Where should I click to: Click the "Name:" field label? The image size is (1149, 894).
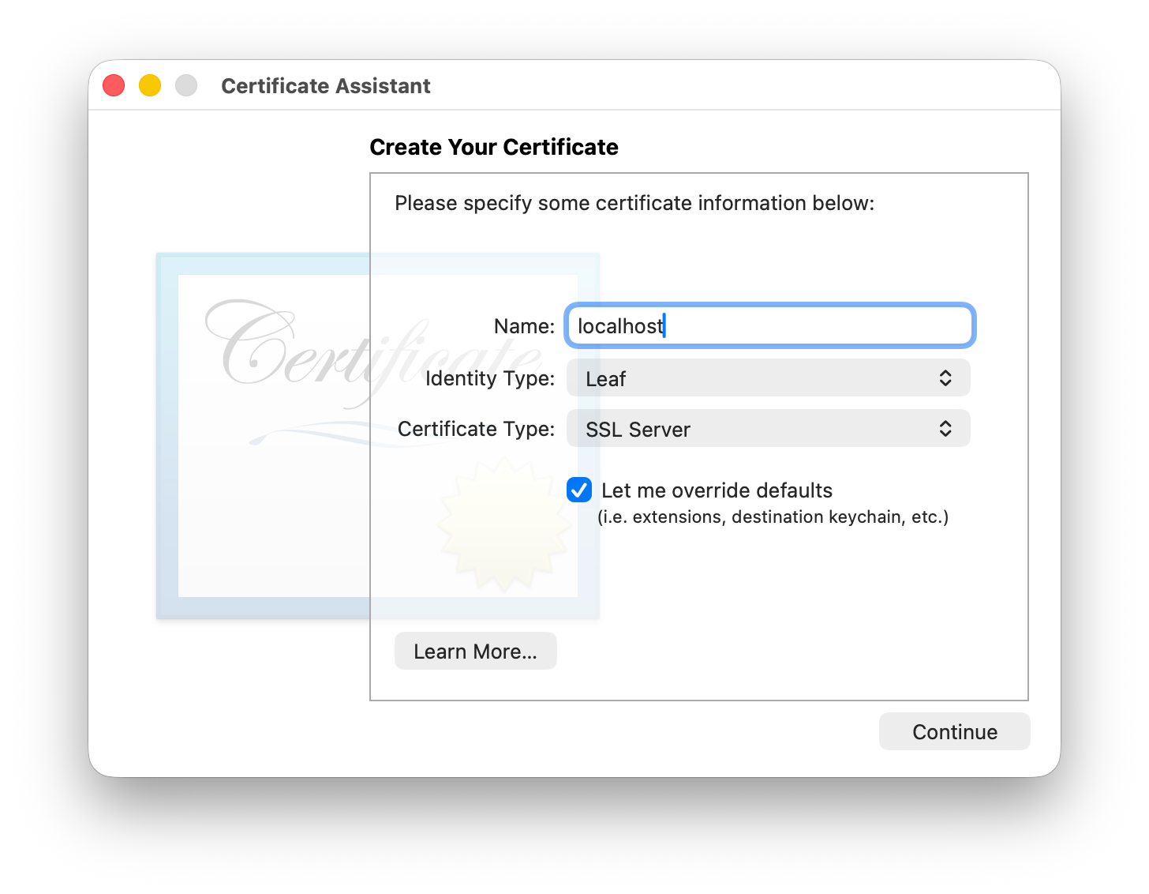[524, 326]
